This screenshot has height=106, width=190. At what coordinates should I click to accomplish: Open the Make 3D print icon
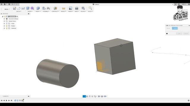click(x=77, y=8)
